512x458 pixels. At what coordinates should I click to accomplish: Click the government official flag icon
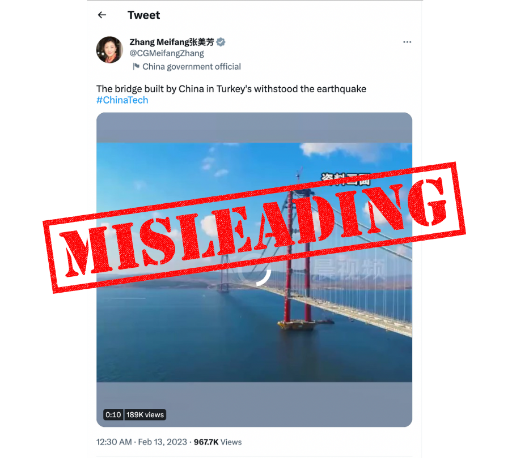point(136,67)
